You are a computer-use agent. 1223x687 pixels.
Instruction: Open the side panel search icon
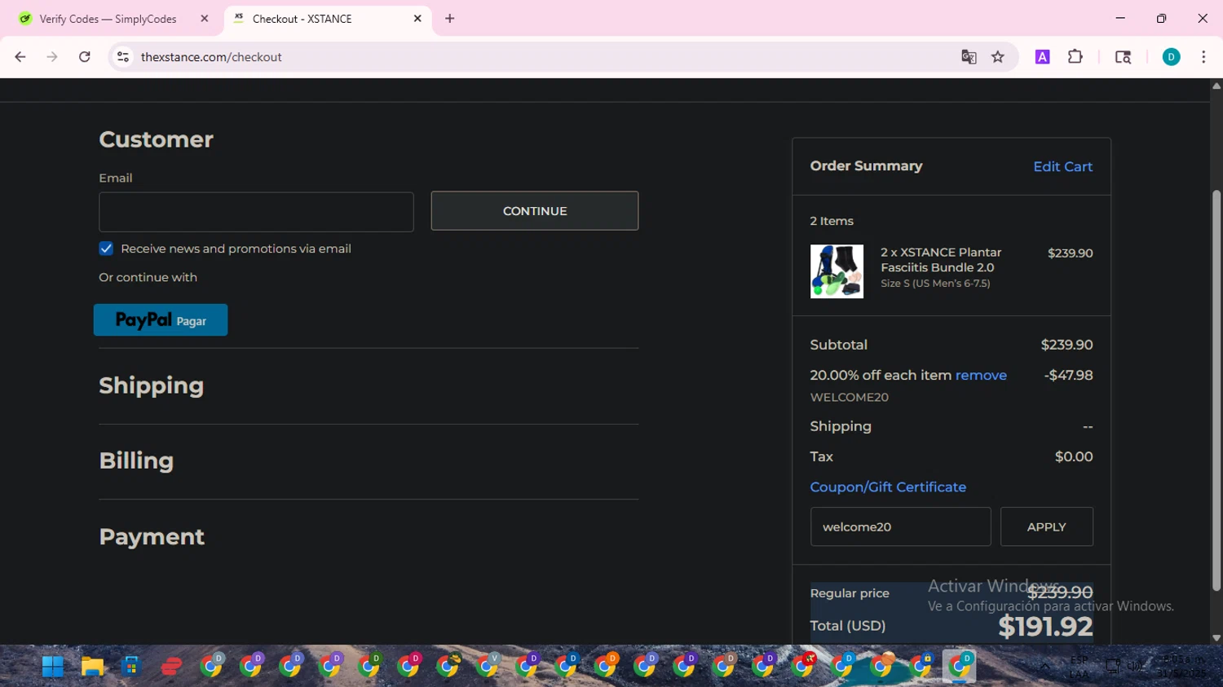pyautogui.click(x=1123, y=57)
